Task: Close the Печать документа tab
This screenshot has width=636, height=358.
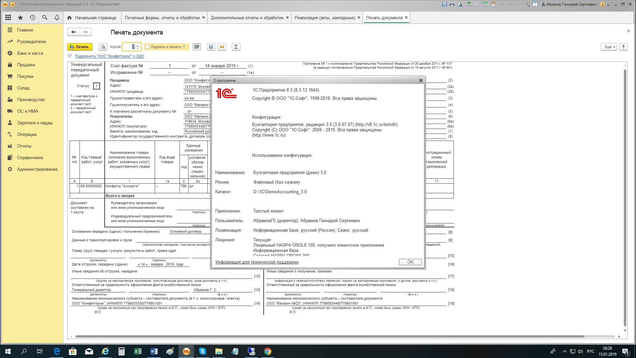Action: 406,18
